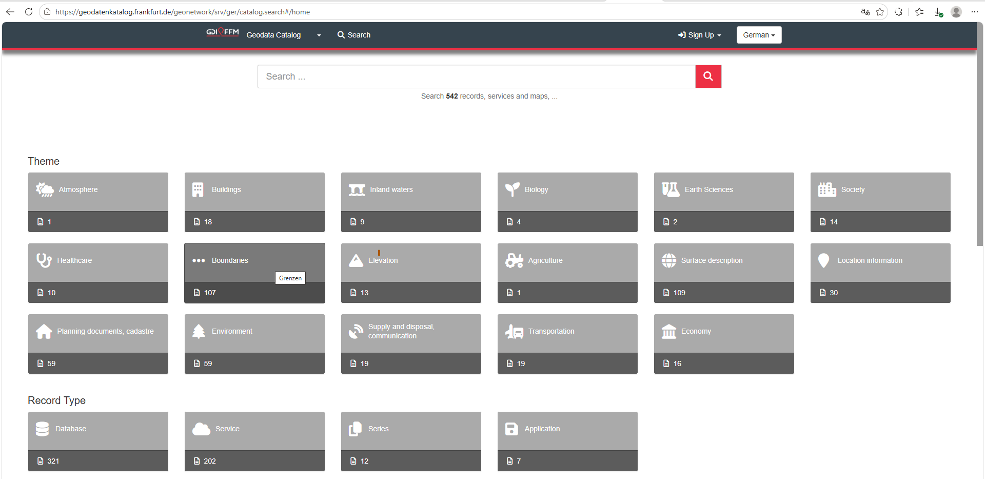Click the Elevation theme label
The width and height of the screenshot is (985, 479).
coord(383,260)
